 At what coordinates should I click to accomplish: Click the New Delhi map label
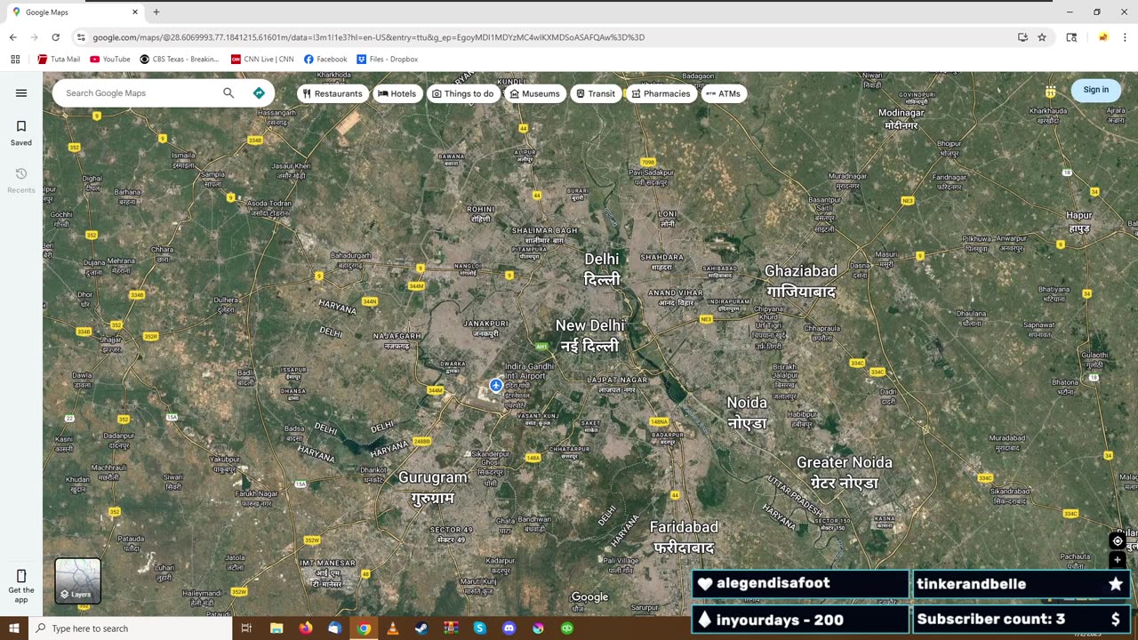[x=590, y=335]
